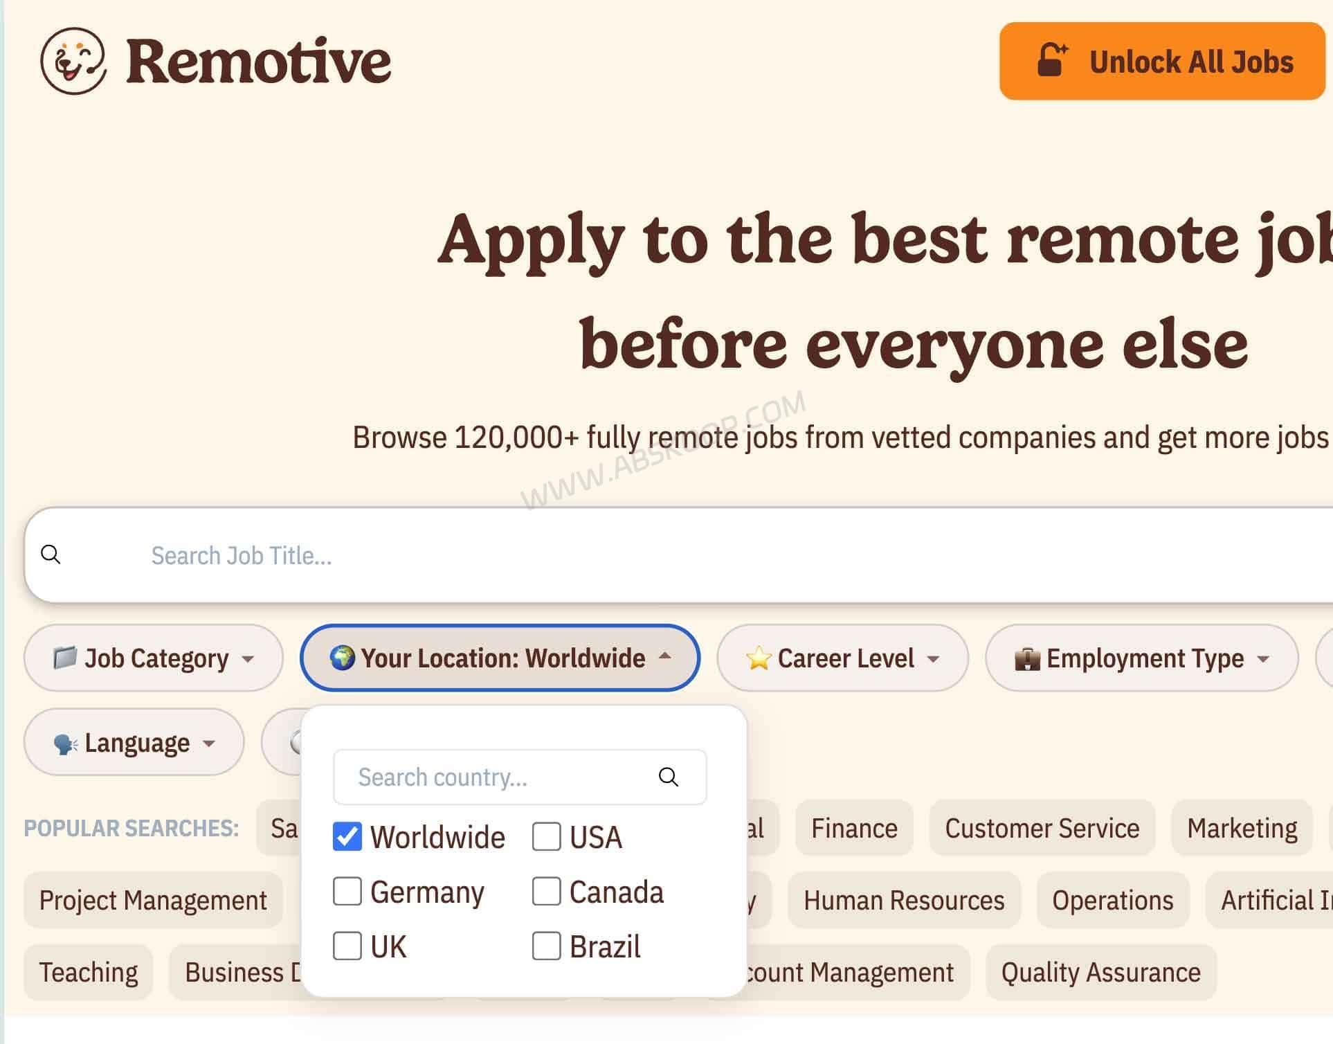Click the country search magnifier icon
Viewport: 1333px width, 1044px height.
click(668, 777)
